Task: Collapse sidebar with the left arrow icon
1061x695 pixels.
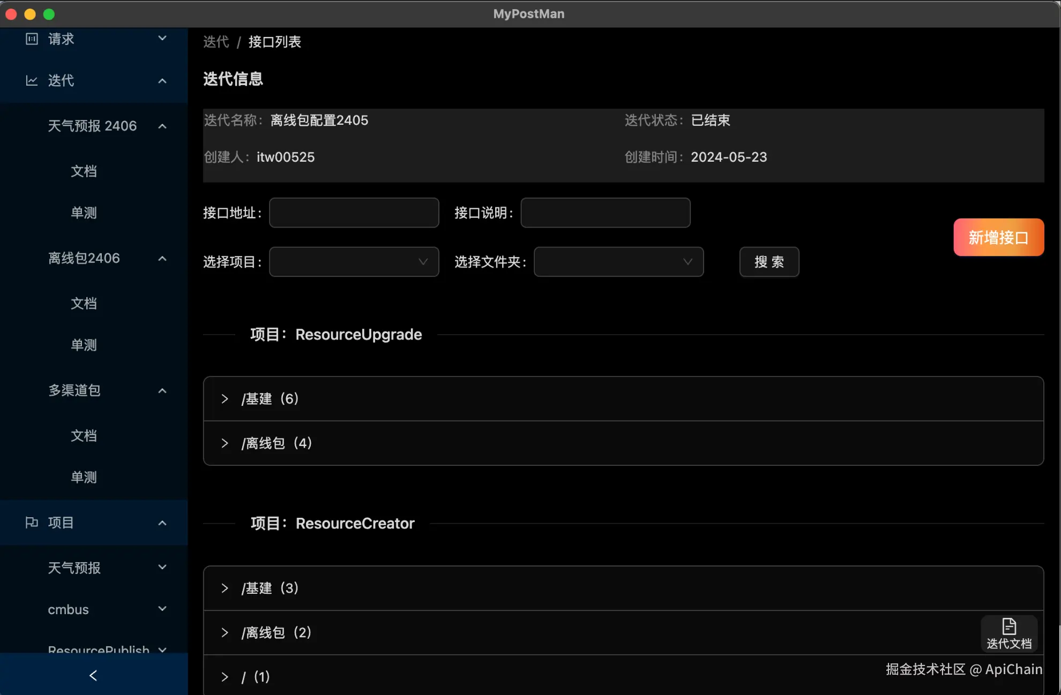Action: pyautogui.click(x=93, y=676)
